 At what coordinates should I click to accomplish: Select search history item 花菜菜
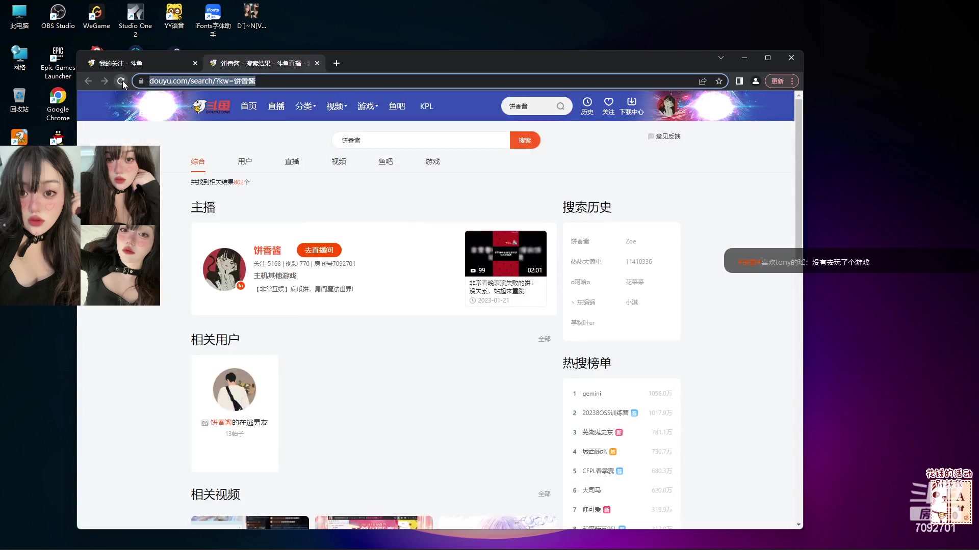[635, 282]
